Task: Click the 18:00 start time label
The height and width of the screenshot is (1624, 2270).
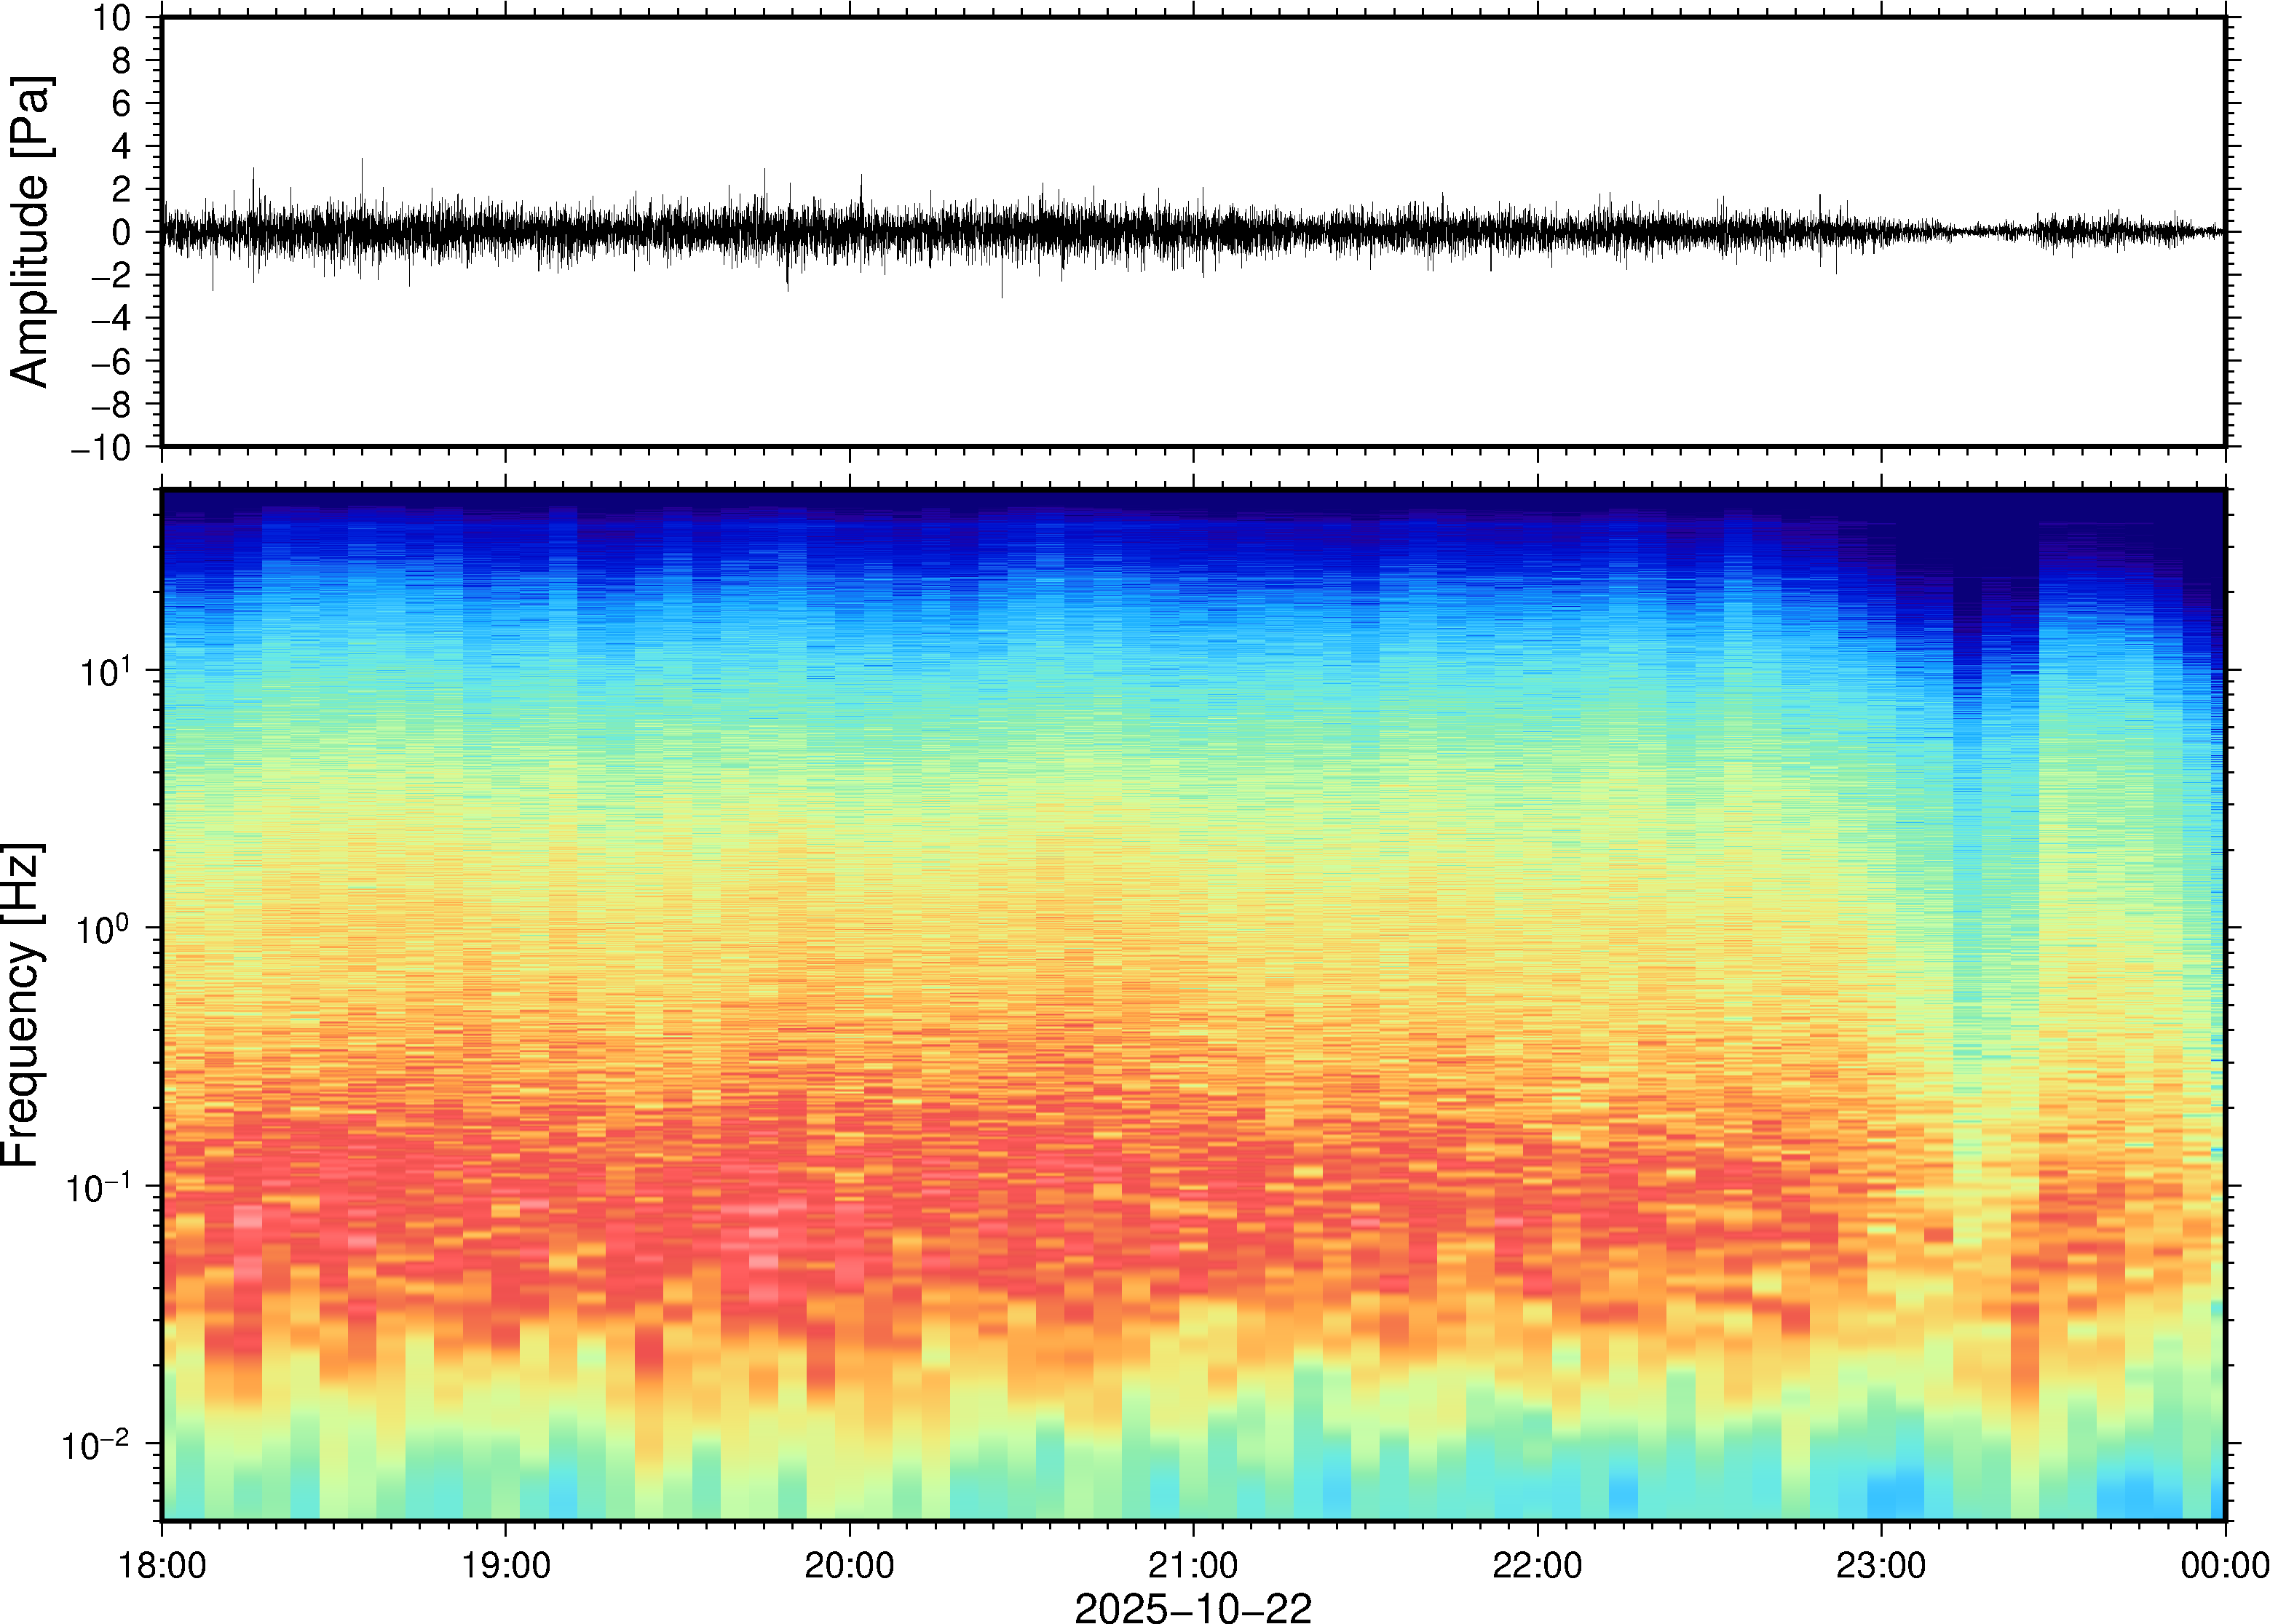Action: pyautogui.click(x=163, y=1565)
